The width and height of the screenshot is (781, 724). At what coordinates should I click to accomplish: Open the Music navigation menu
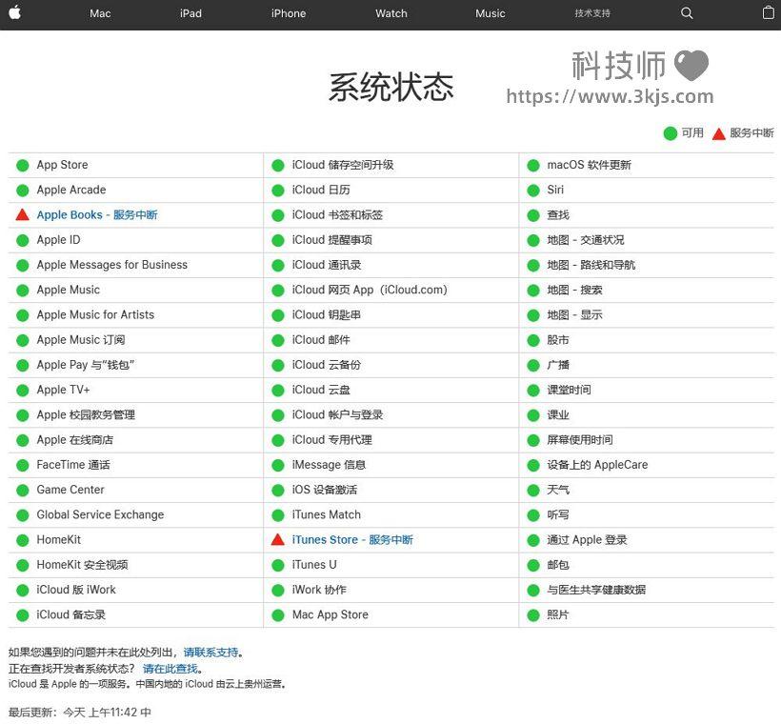pos(491,13)
